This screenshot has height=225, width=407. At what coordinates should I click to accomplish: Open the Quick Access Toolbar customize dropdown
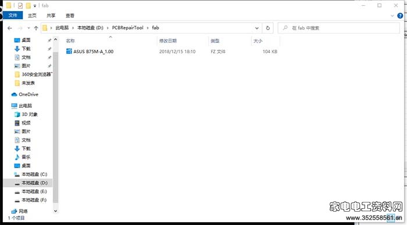34,6
